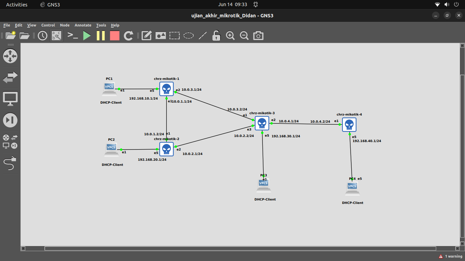Click the 1 warning status indicator
Image resolution: width=465 pixels, height=261 pixels.
point(450,256)
